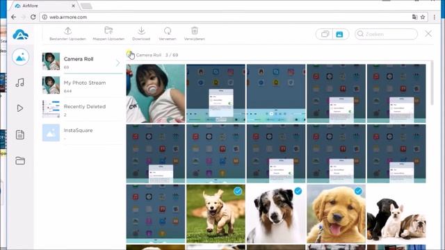
Task: Uncheck the running puppy photo
Action: point(238,192)
